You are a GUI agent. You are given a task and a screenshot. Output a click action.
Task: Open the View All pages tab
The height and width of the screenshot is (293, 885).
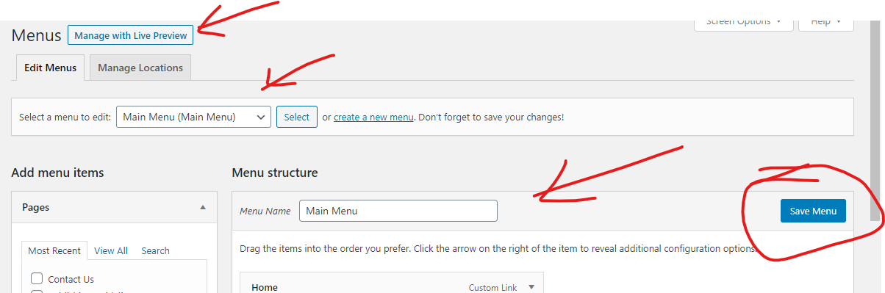(111, 250)
